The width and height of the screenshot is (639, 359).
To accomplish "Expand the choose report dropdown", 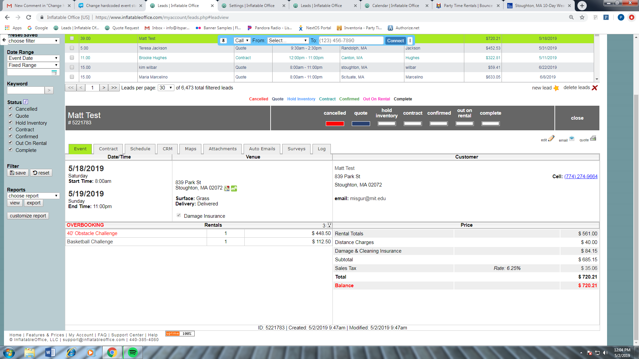I will click(x=33, y=196).
